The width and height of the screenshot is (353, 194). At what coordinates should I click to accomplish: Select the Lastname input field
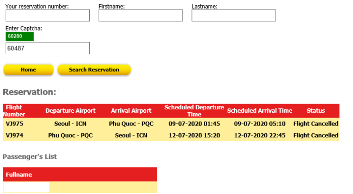[x=234, y=16]
